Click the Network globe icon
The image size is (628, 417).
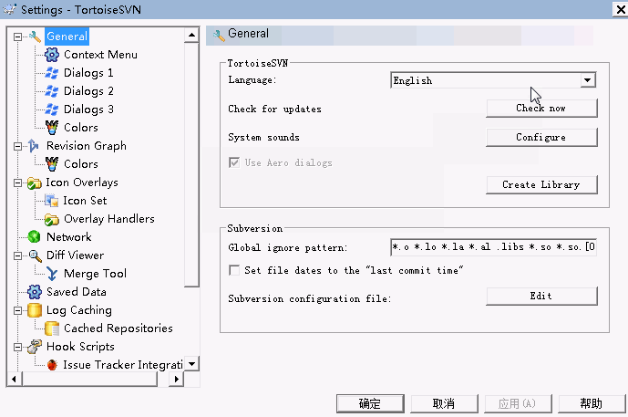click(34, 237)
